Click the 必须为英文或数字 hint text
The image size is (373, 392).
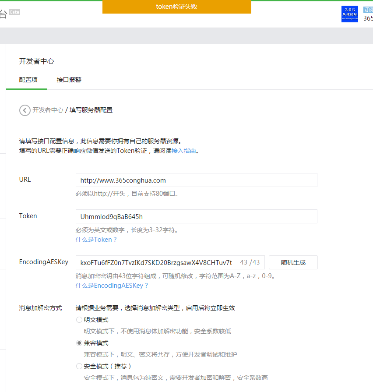pos(127,230)
